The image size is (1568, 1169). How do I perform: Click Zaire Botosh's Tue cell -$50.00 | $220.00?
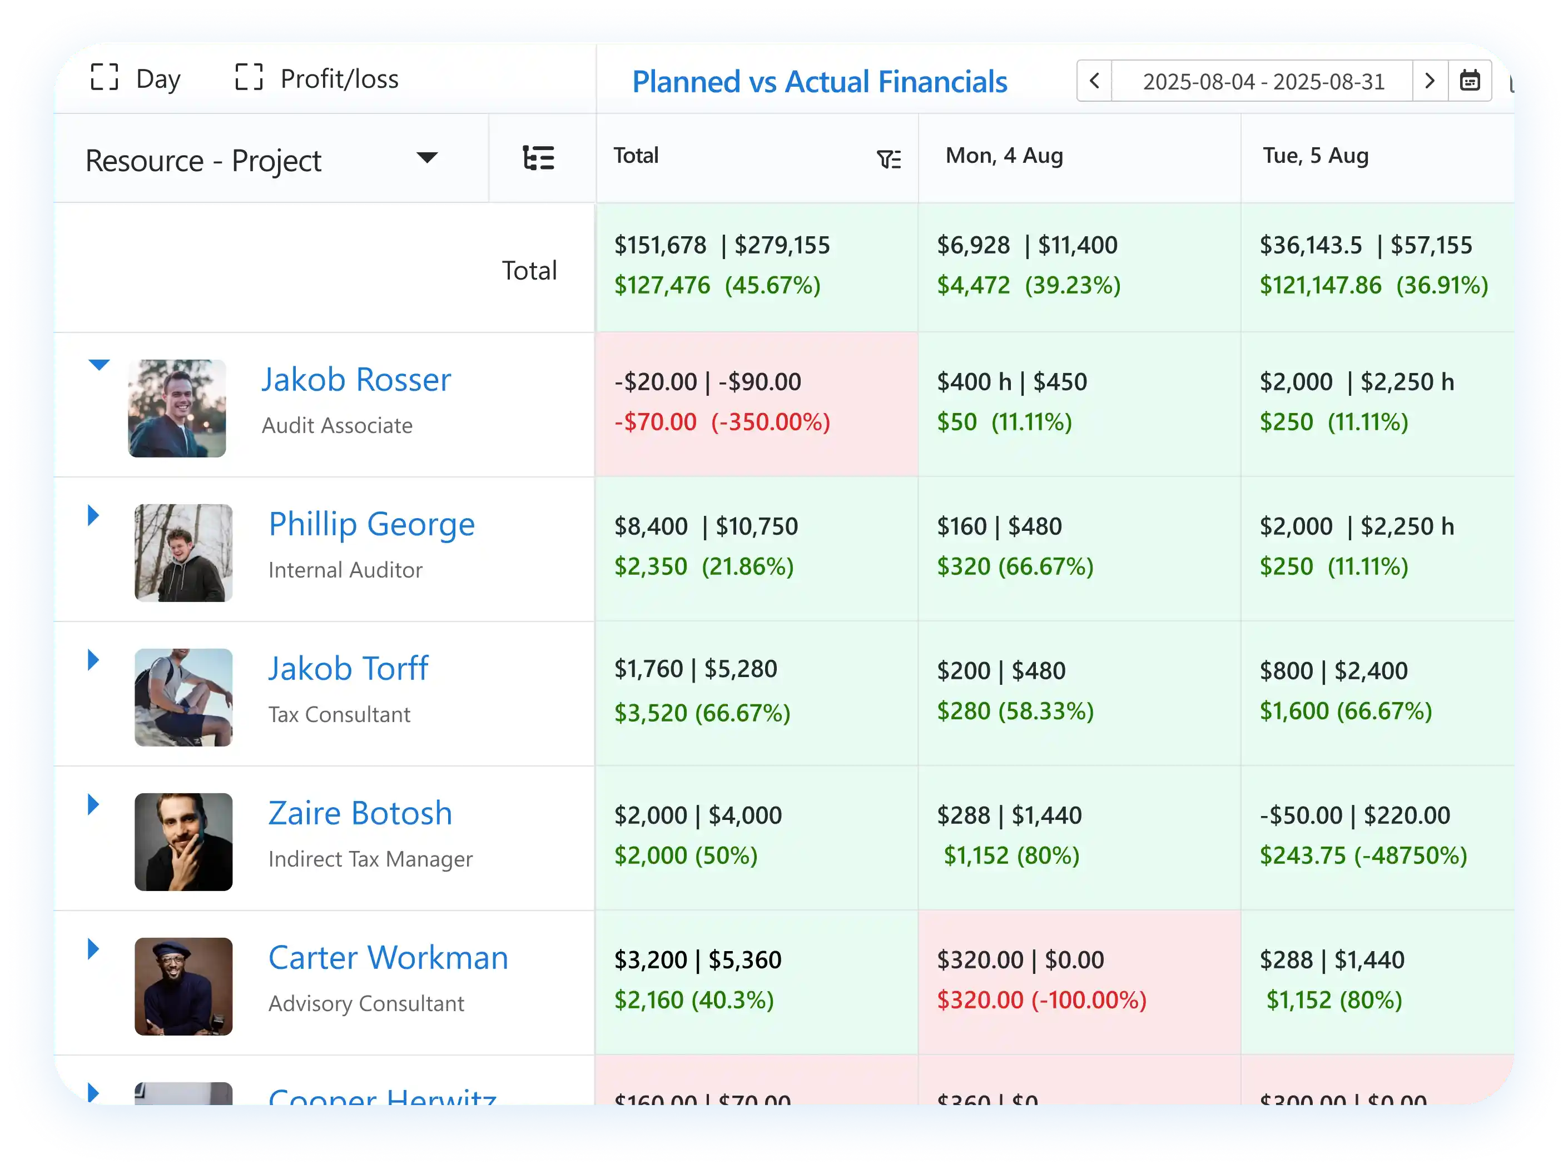pos(1377,838)
